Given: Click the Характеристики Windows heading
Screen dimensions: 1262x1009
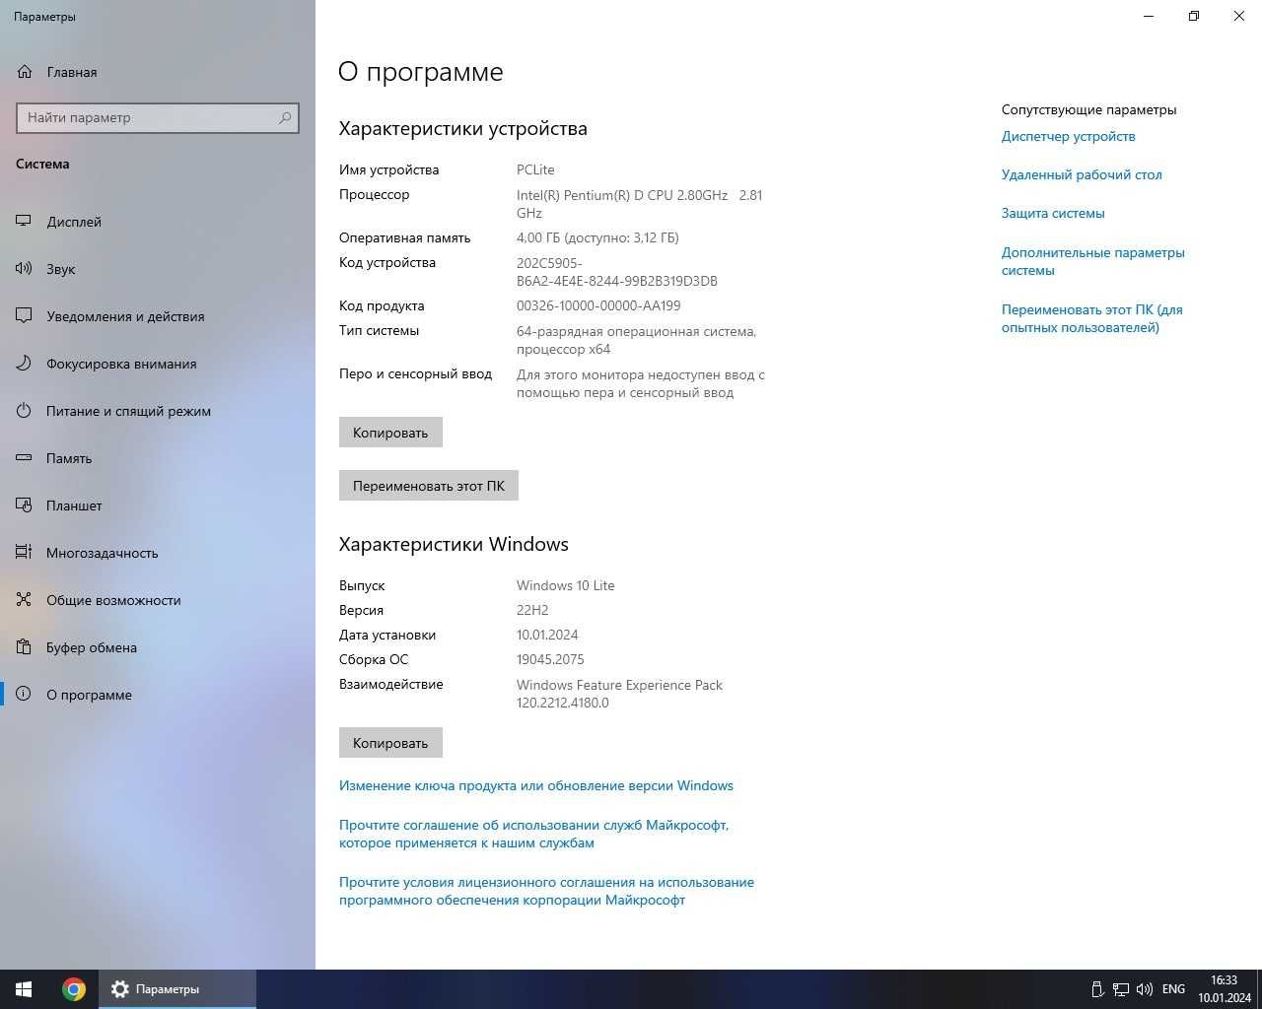Looking at the screenshot, I should [454, 544].
